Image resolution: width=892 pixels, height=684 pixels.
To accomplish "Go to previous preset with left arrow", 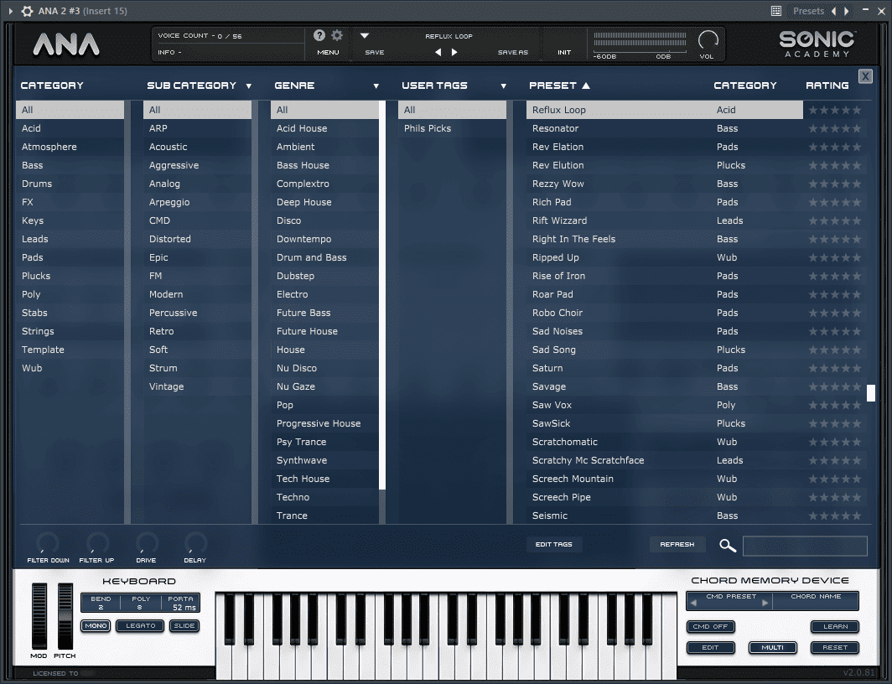I will [x=438, y=52].
